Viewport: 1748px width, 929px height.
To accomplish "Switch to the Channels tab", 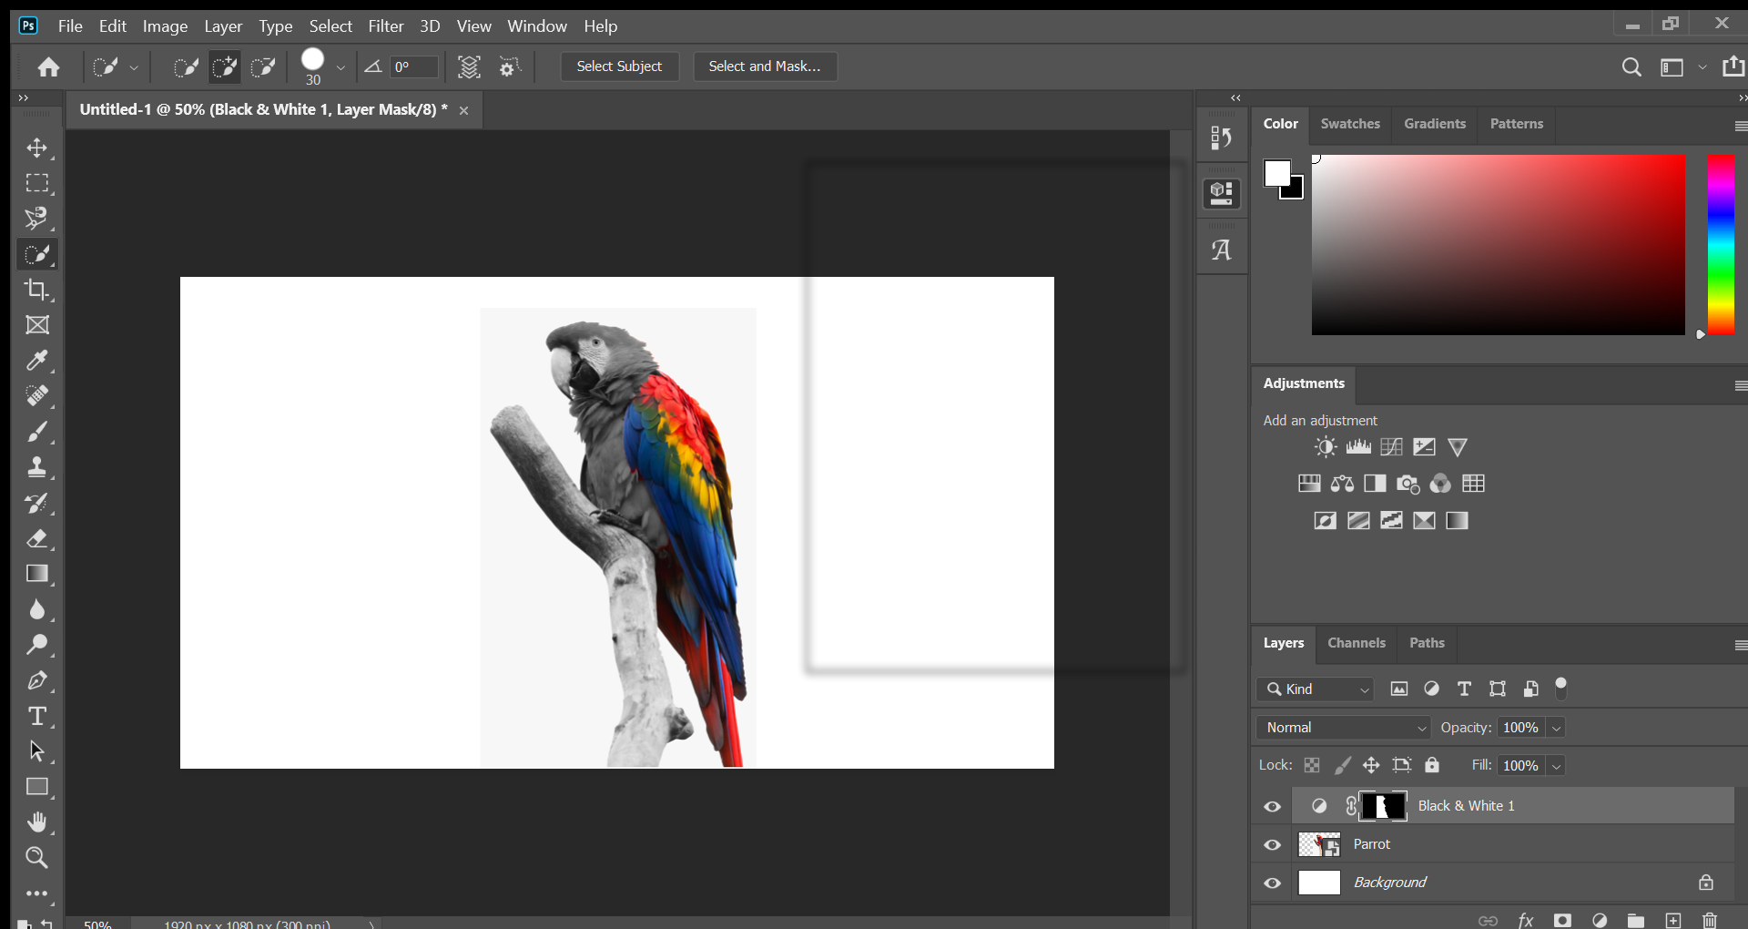I will click(x=1356, y=643).
